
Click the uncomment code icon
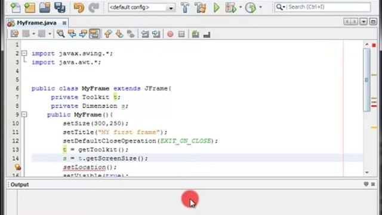[207, 35]
